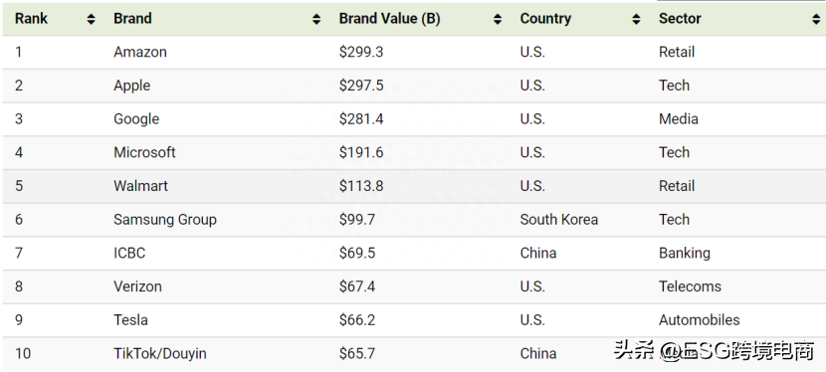Select the TikTok/Douyin row entry
The width and height of the screenshot is (826, 372).
pos(159,353)
